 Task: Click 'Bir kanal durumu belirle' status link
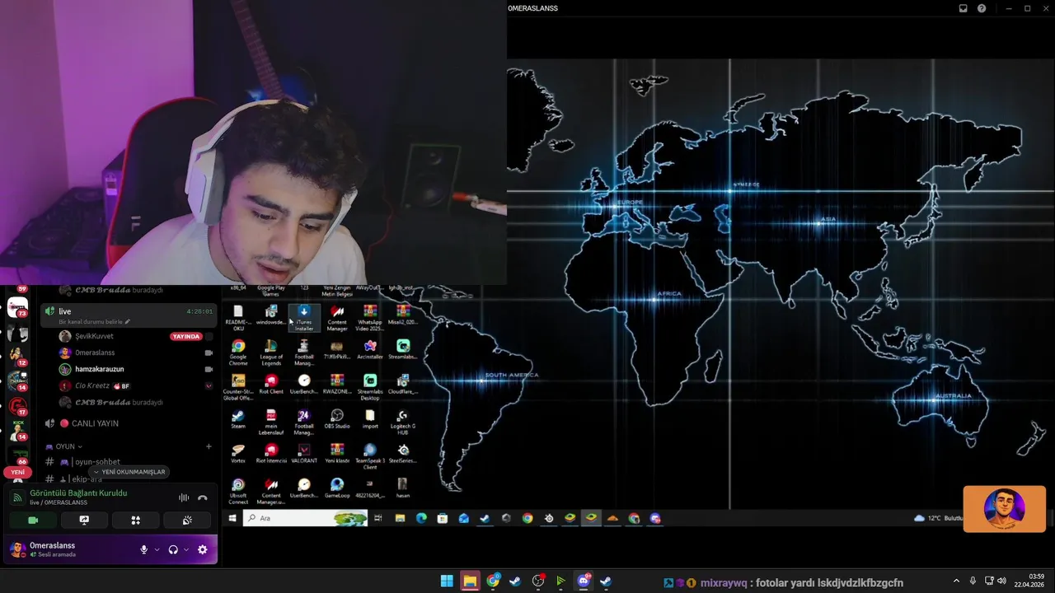click(x=94, y=321)
